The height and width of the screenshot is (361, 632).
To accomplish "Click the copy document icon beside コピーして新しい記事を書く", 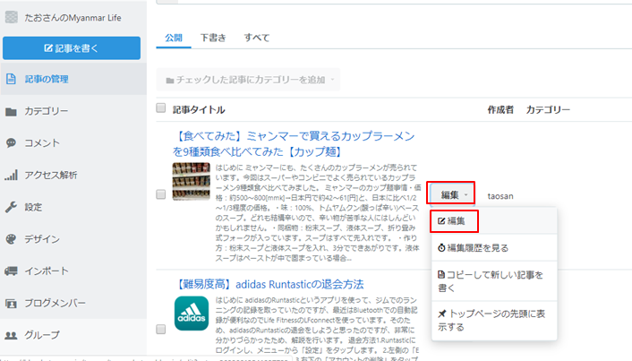I will (x=441, y=275).
